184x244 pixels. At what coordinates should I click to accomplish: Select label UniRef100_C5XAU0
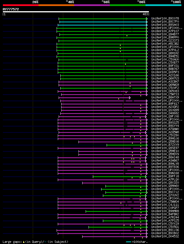coord(165,60)
